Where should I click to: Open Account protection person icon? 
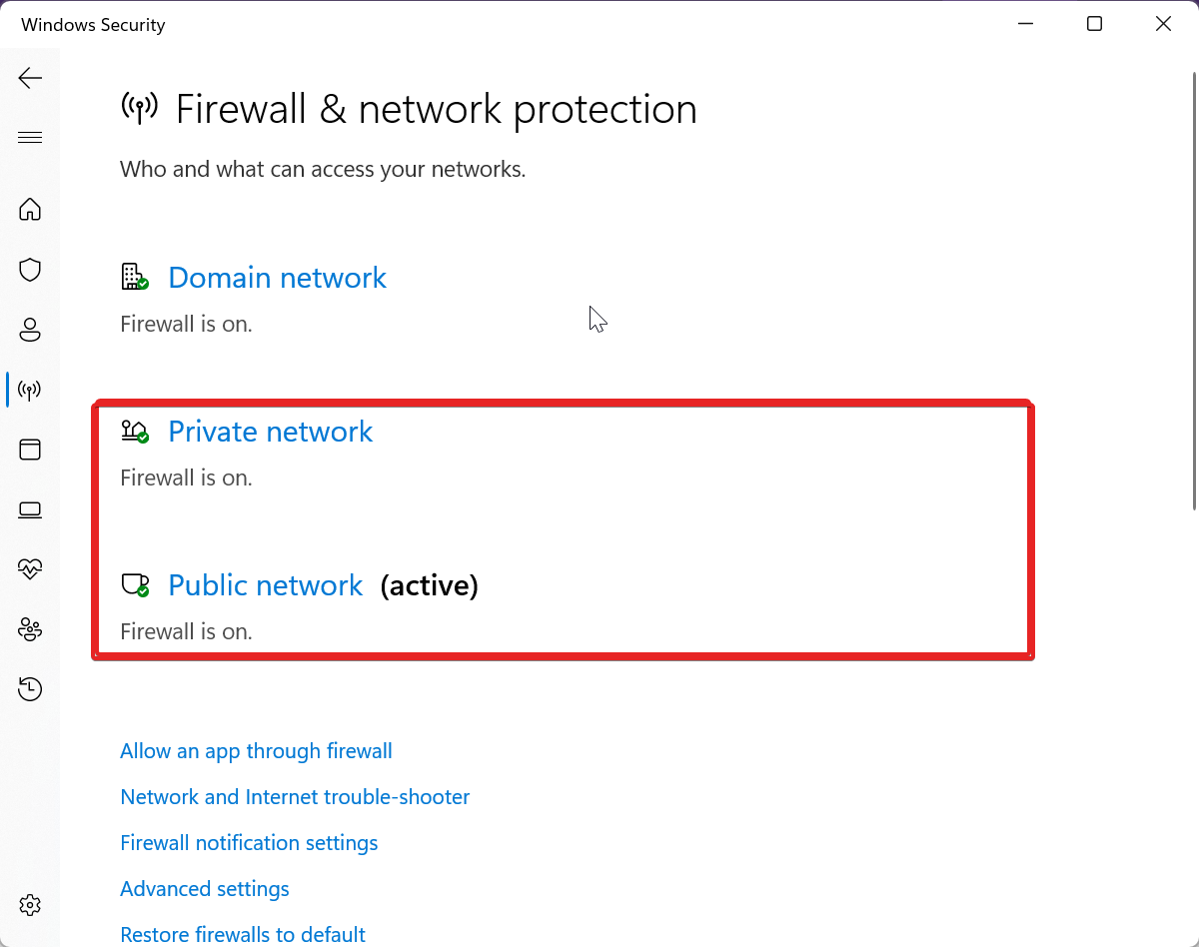point(30,330)
